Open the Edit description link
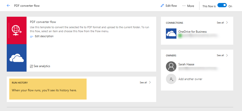Viewport: 242px width, 111px height. 44,36
